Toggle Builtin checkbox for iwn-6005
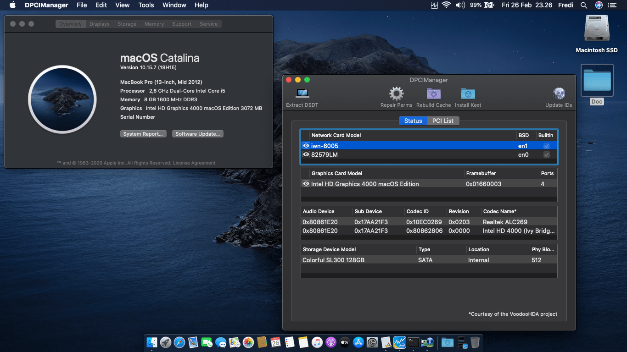 click(x=546, y=146)
